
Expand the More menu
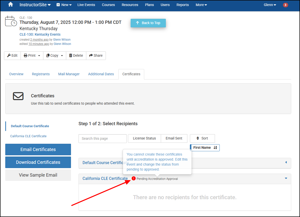click(201, 5)
